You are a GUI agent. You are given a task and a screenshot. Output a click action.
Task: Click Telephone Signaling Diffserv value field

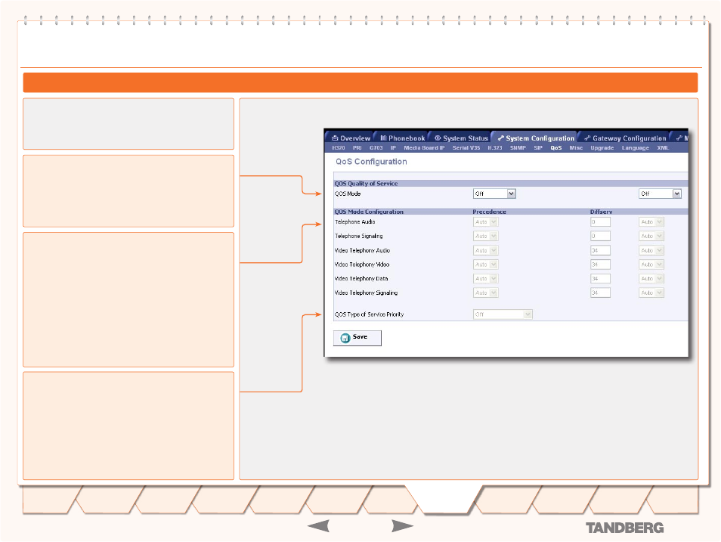601,236
